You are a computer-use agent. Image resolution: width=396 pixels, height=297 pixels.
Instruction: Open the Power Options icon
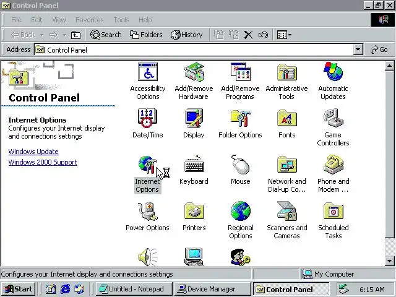point(148,211)
